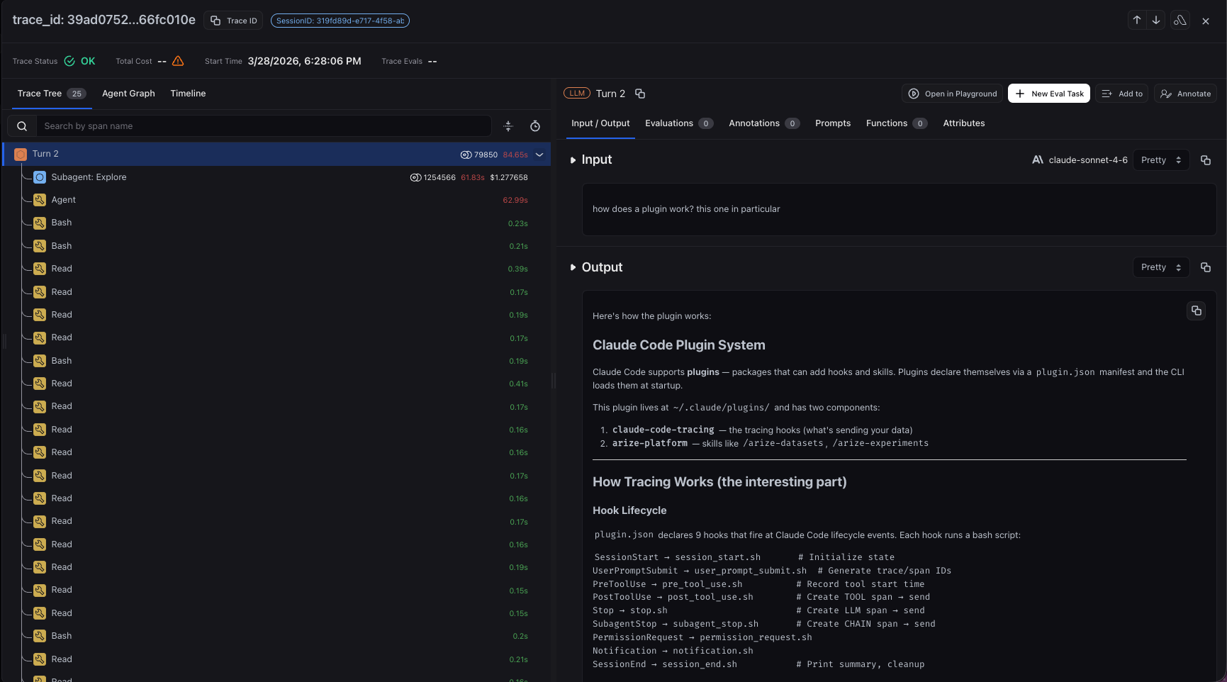Viewport: 1227px width, 682px height.
Task: Click the claude-sonnet-4-6 model label
Action: (x=1088, y=160)
